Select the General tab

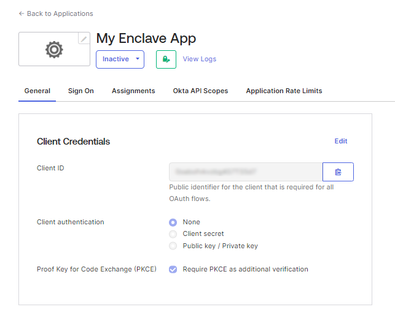[x=37, y=91]
